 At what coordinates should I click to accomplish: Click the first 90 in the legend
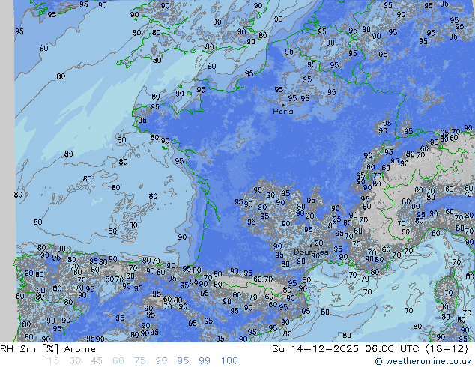tap(161, 361)
